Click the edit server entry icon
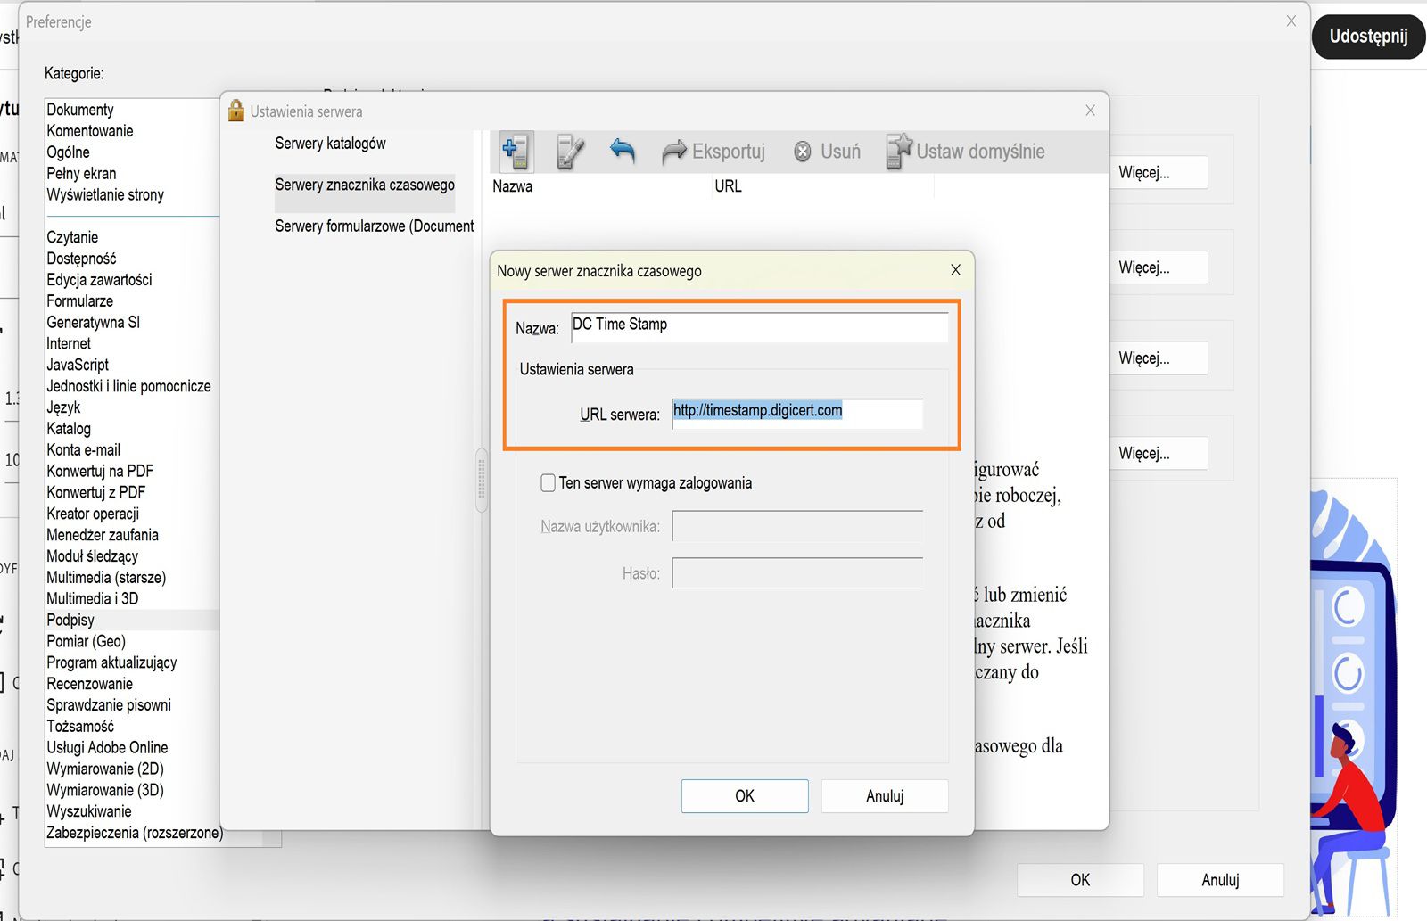1427x921 pixels. pyautogui.click(x=570, y=152)
